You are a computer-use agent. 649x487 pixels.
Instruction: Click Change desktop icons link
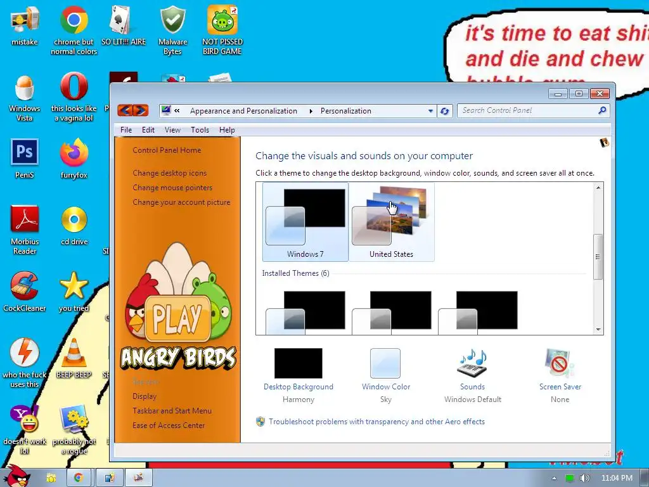[x=170, y=173]
